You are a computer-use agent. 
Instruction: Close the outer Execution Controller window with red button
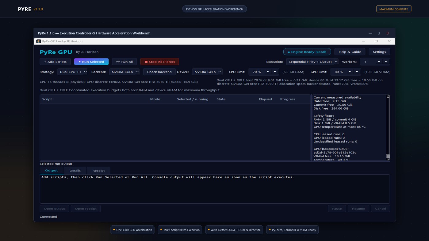388,33
